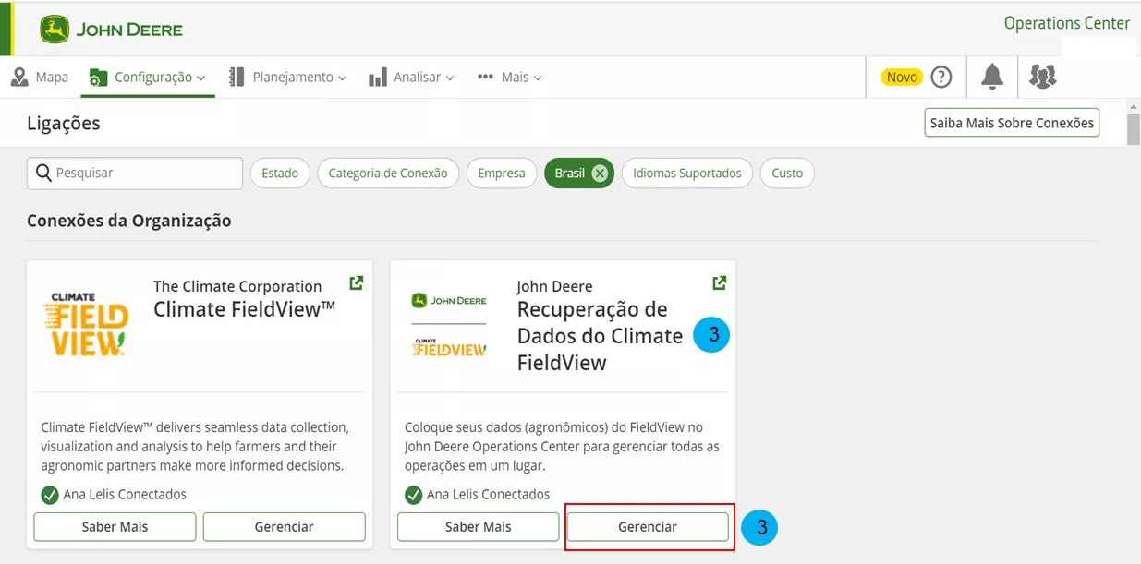Viewport: 1141px width, 564px height.
Task: Open external link on Recuperação de Dados card
Action: 719,282
